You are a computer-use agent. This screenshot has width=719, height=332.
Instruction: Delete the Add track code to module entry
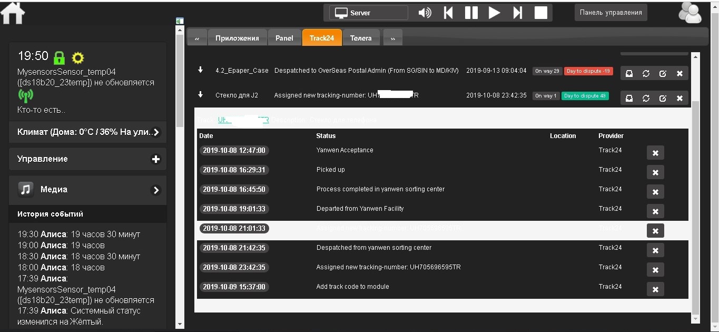click(655, 289)
